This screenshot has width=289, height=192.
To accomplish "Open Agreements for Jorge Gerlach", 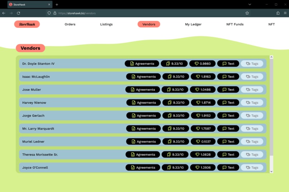I will (143, 115).
